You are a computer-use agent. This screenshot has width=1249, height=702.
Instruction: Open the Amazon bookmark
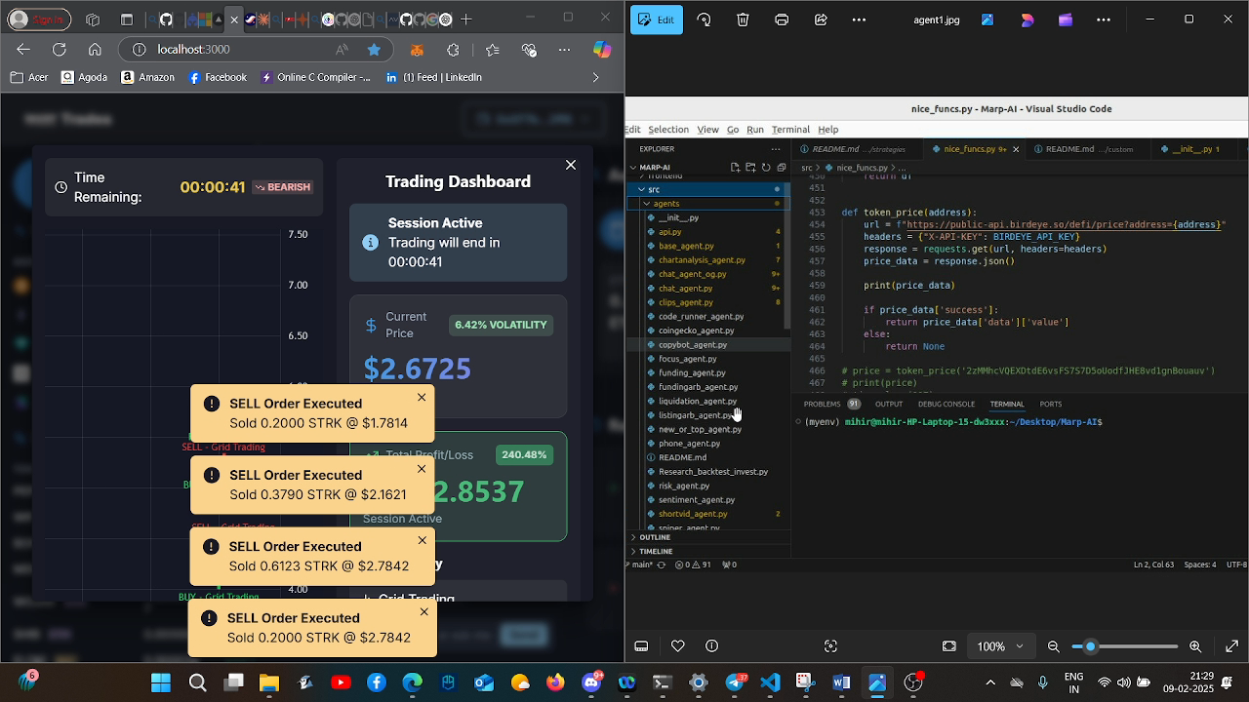(147, 77)
